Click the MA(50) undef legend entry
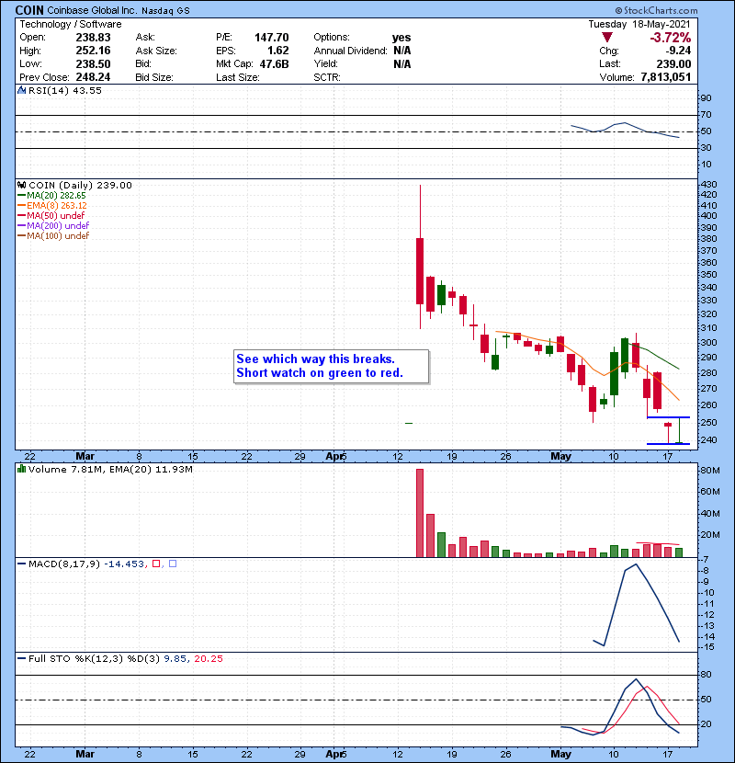The image size is (735, 763). tap(55, 216)
